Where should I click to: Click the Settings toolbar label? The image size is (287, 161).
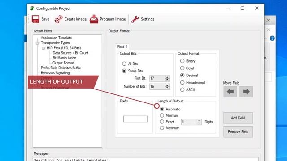pos(148,19)
